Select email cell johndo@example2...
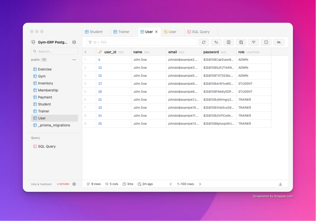This screenshot has width=316, height=221. [x=184, y=60]
